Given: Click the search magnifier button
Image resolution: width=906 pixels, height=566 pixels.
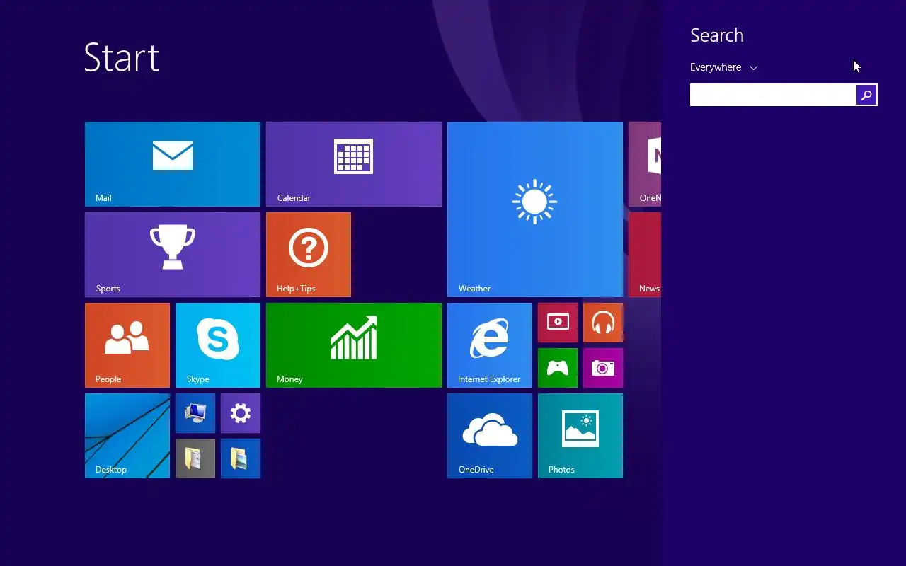Looking at the screenshot, I should tap(866, 95).
